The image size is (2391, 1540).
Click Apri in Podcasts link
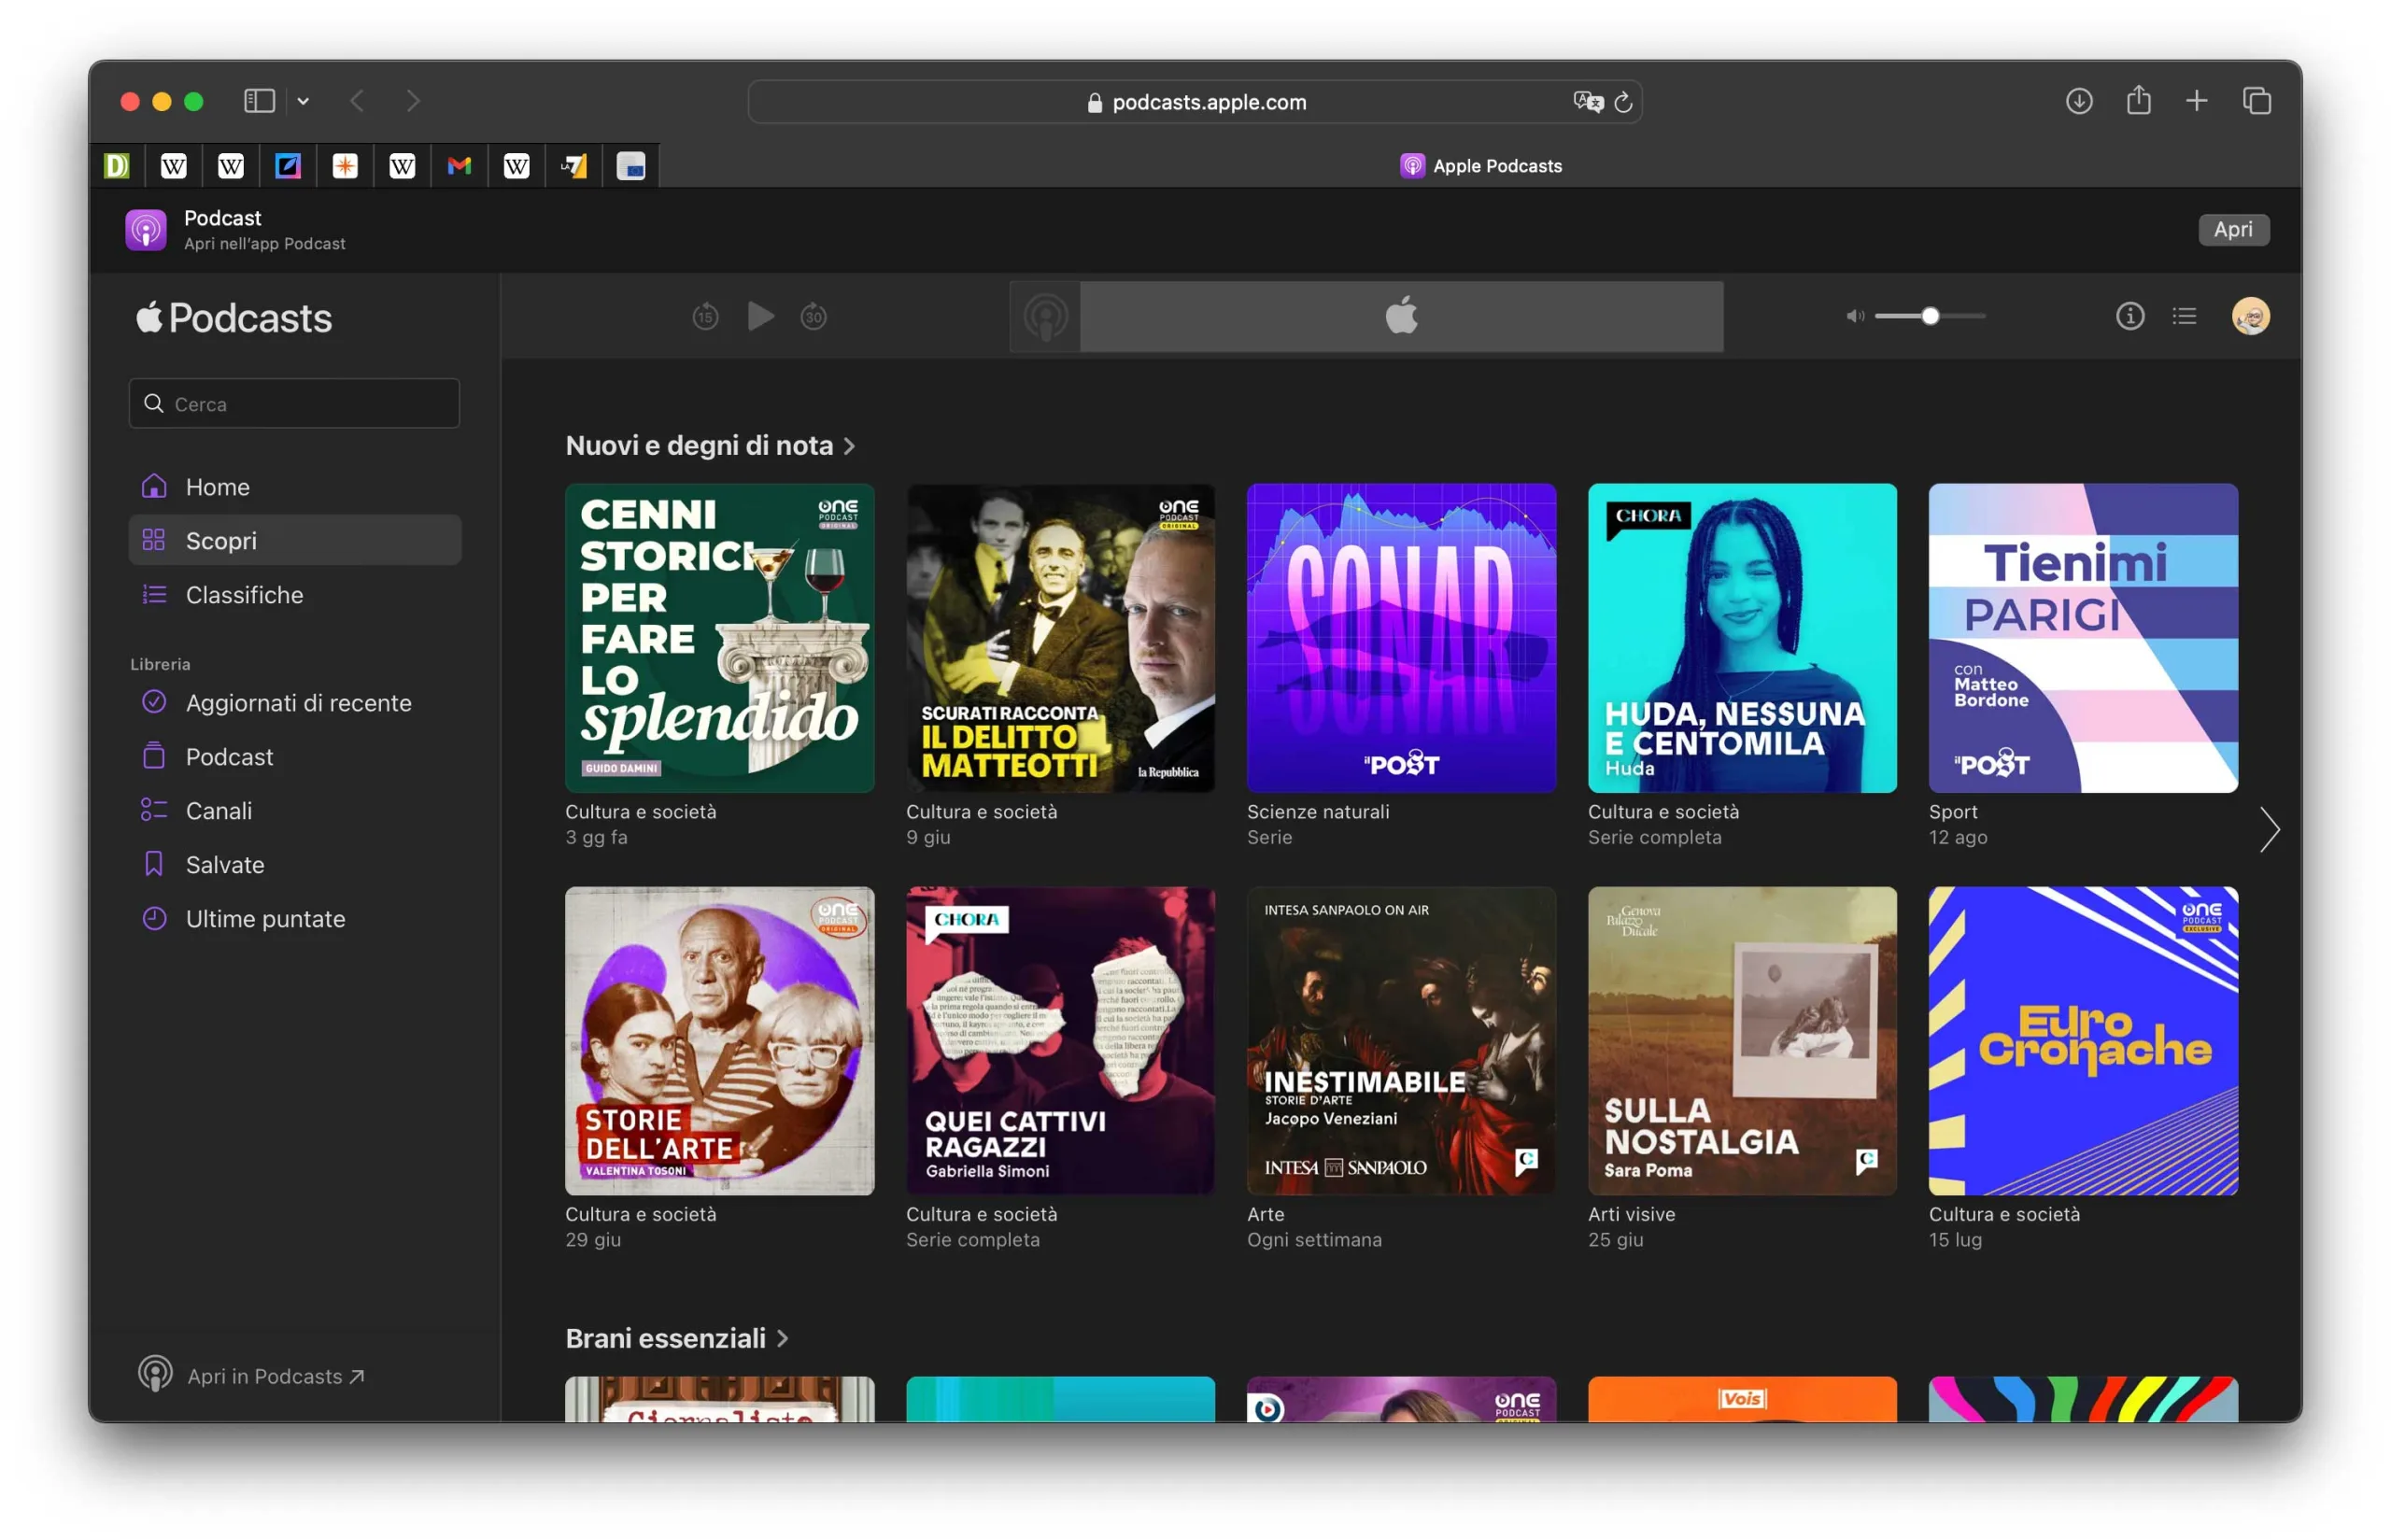pyautogui.click(x=252, y=1376)
